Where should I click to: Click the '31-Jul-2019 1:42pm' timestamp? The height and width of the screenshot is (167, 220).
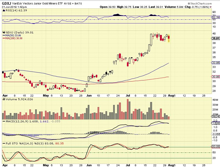(x=14, y=7)
